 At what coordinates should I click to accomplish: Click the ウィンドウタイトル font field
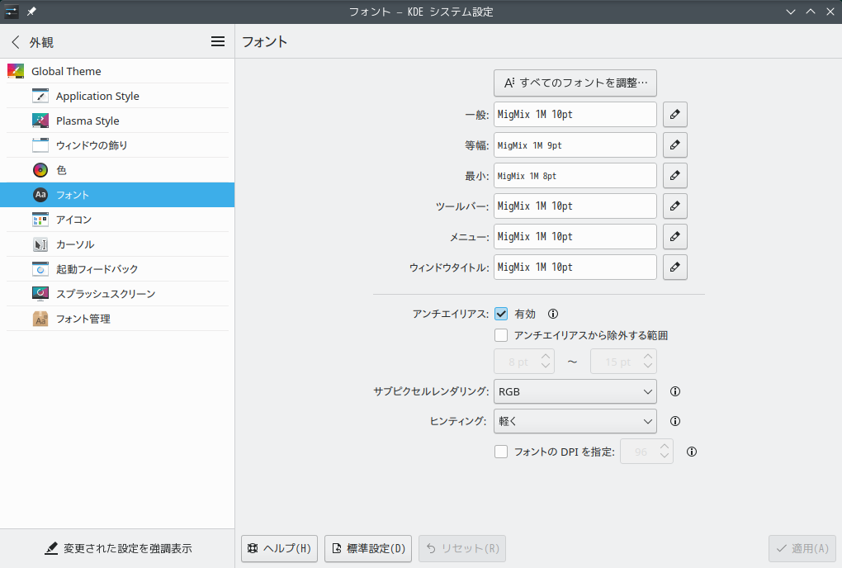click(575, 267)
